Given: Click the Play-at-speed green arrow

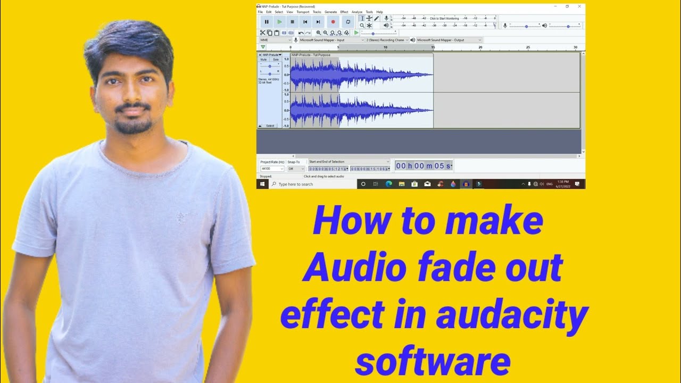Looking at the screenshot, I should [x=356, y=33].
